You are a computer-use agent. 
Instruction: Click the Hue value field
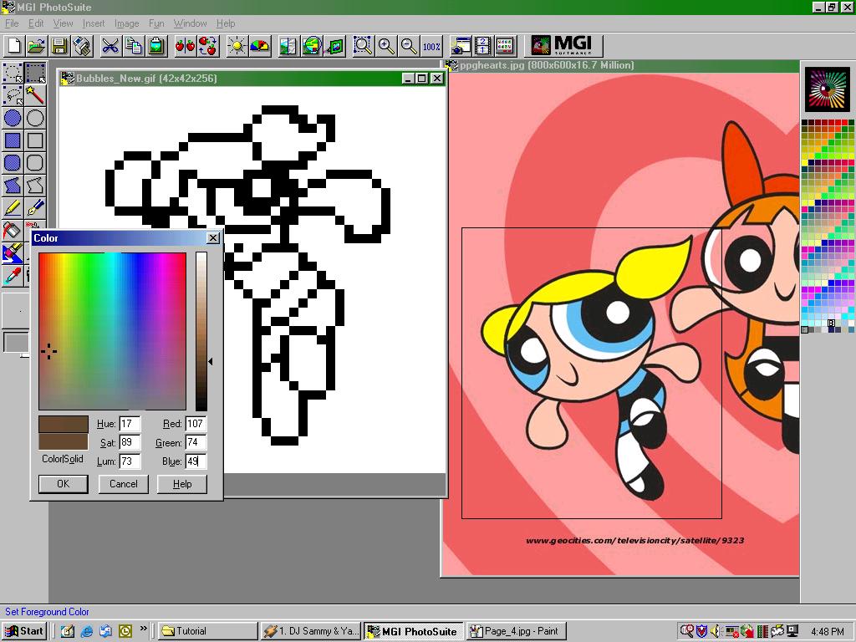click(130, 424)
